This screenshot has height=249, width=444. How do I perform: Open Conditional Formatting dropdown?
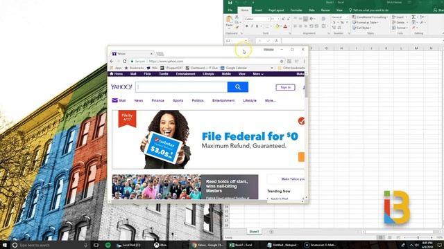370,17
